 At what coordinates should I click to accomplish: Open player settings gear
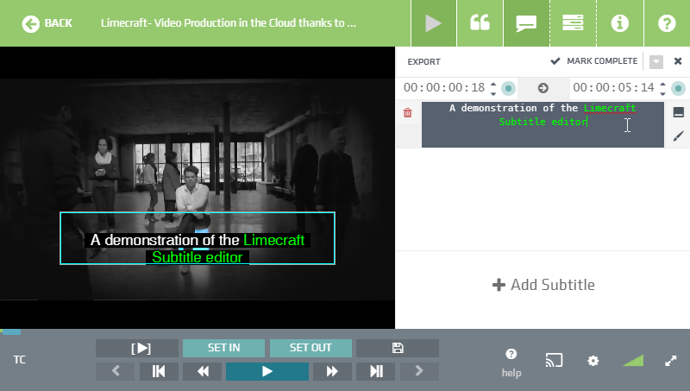point(593,361)
